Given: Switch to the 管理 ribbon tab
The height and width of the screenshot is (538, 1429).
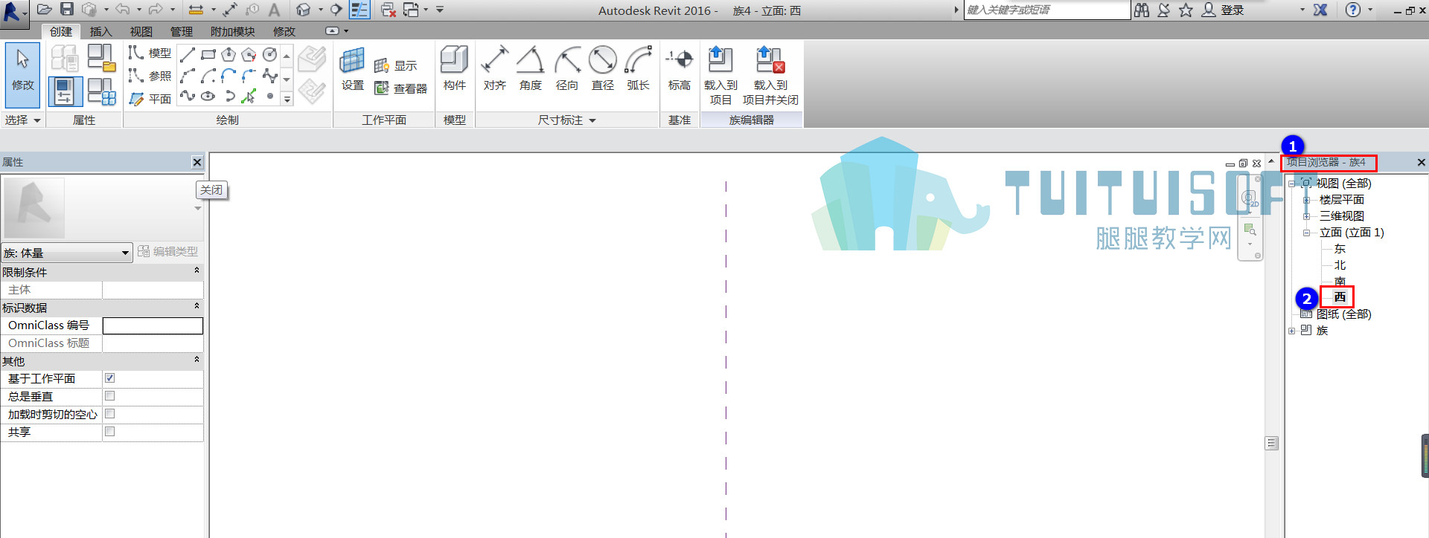Looking at the screenshot, I should tap(181, 31).
